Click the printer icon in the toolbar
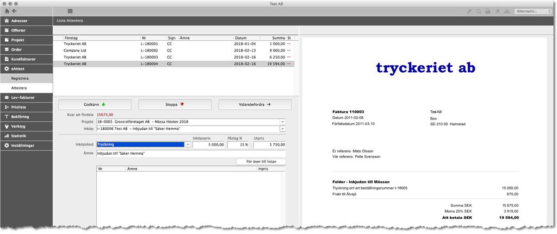 pos(488,11)
